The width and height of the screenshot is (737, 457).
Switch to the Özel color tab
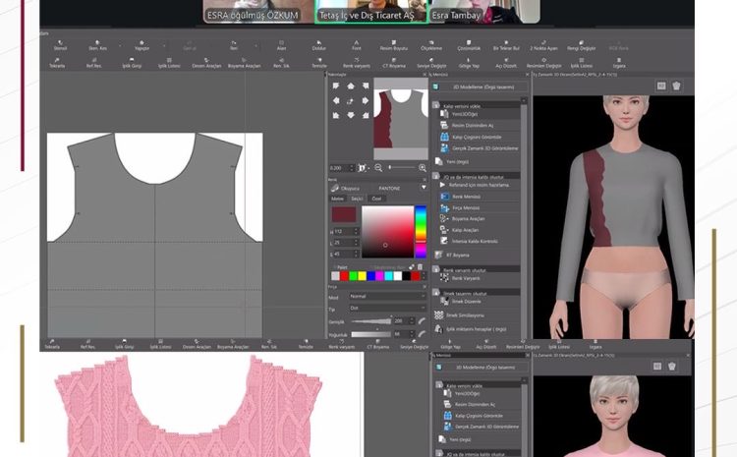tap(376, 198)
